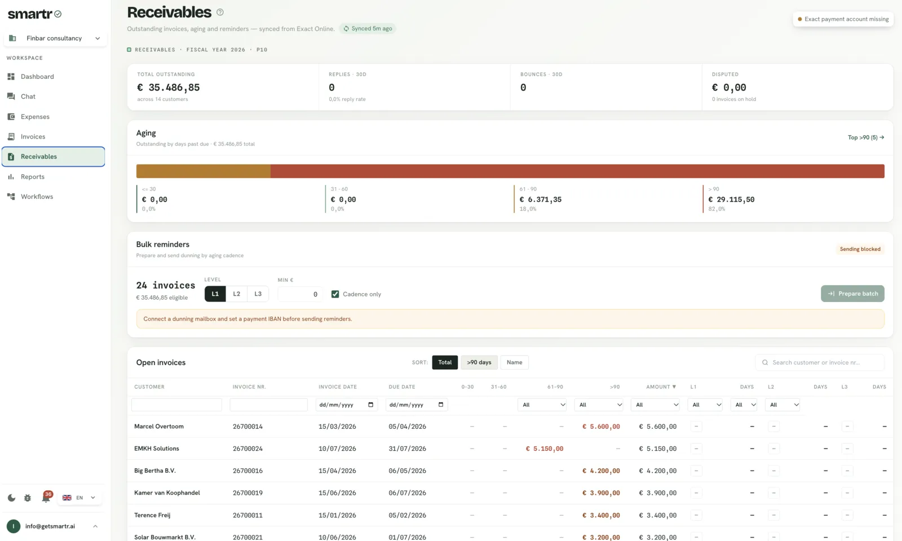
Task: Open notifications bell with 36 badge
Action: (x=46, y=497)
